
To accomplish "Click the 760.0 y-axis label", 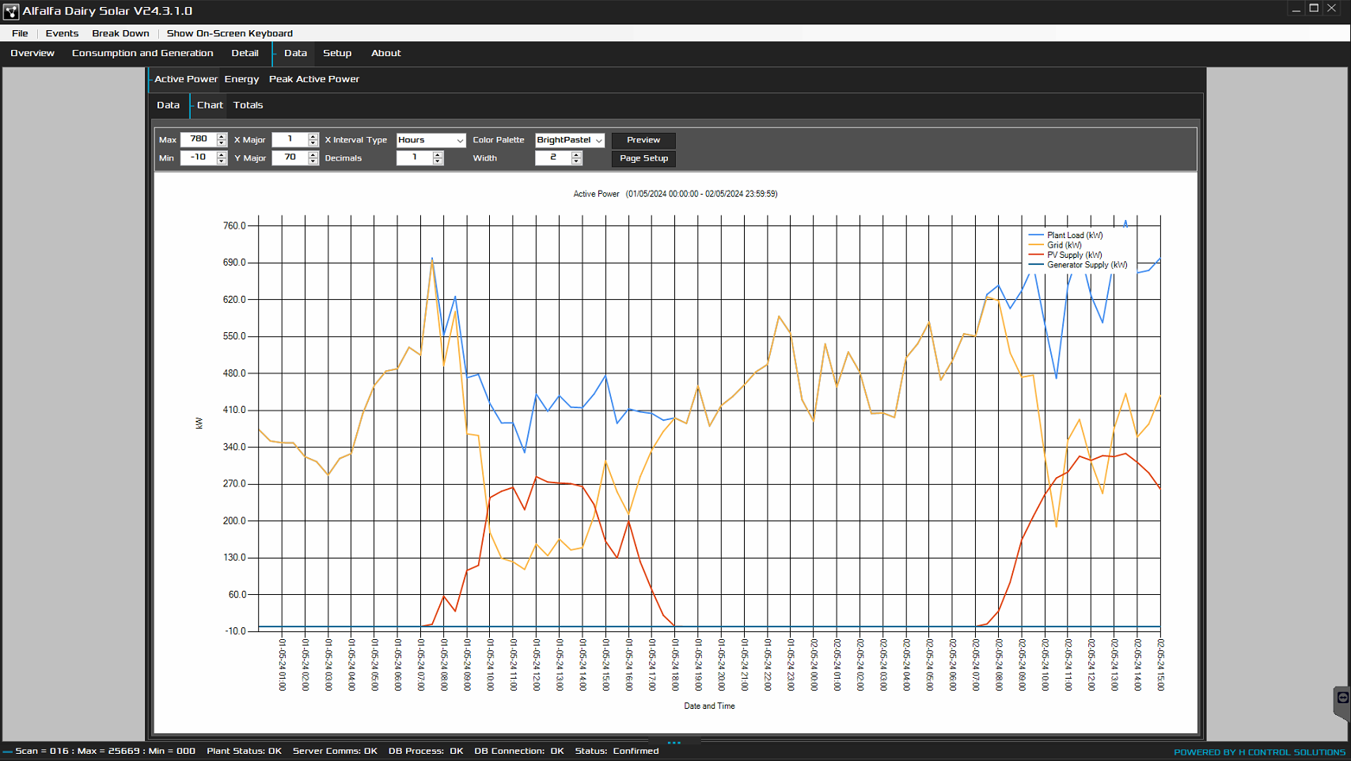I will (x=234, y=226).
